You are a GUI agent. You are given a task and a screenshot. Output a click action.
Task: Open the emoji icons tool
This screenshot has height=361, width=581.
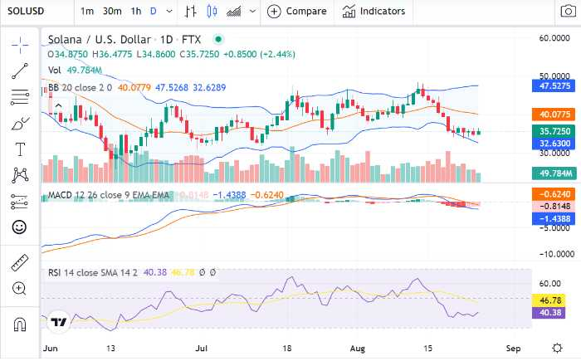(x=19, y=227)
